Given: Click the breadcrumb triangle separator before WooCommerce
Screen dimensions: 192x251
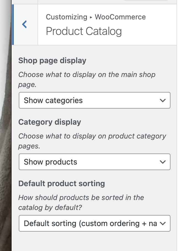Looking at the screenshot, I should (91, 17).
